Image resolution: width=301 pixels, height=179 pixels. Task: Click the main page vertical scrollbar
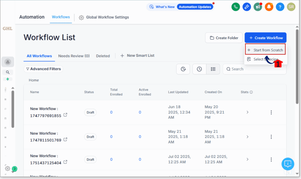(x=297, y=66)
